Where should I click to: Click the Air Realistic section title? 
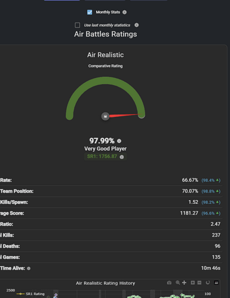coord(105,55)
